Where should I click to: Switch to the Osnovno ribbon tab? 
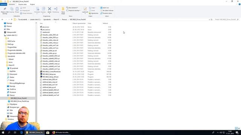[12, 4]
